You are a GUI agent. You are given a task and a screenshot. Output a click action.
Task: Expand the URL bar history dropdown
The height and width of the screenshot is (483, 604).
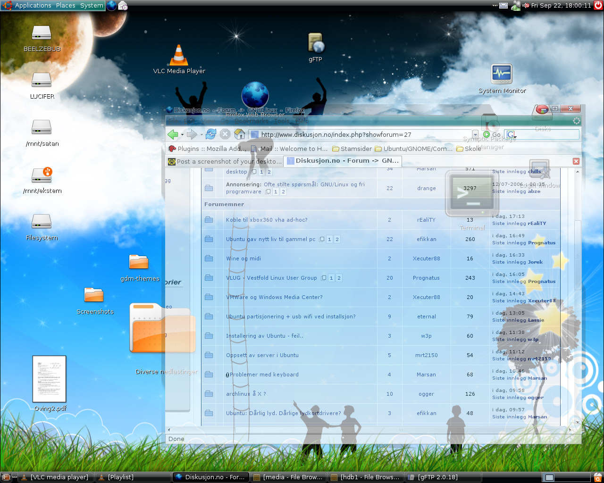pyautogui.click(x=475, y=134)
